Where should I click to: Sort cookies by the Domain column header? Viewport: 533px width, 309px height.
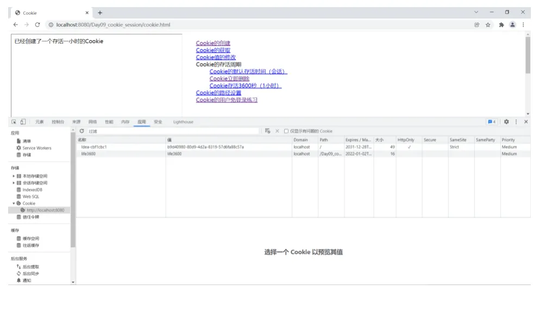click(x=305, y=140)
